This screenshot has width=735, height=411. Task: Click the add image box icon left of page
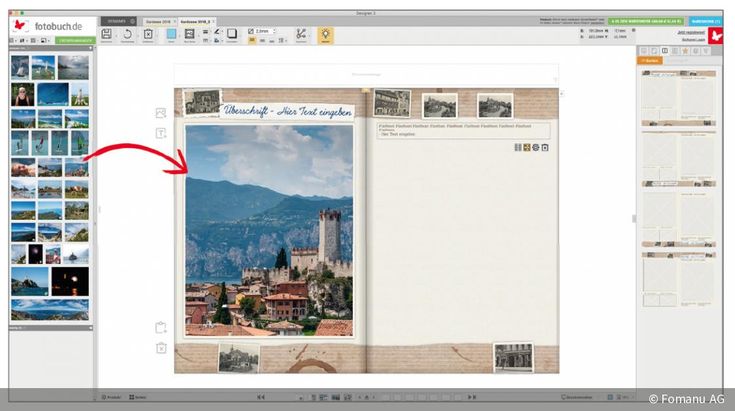coord(161,113)
